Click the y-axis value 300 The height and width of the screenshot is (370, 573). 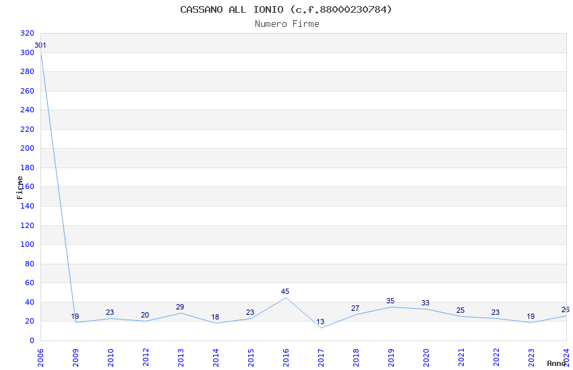tap(28, 52)
